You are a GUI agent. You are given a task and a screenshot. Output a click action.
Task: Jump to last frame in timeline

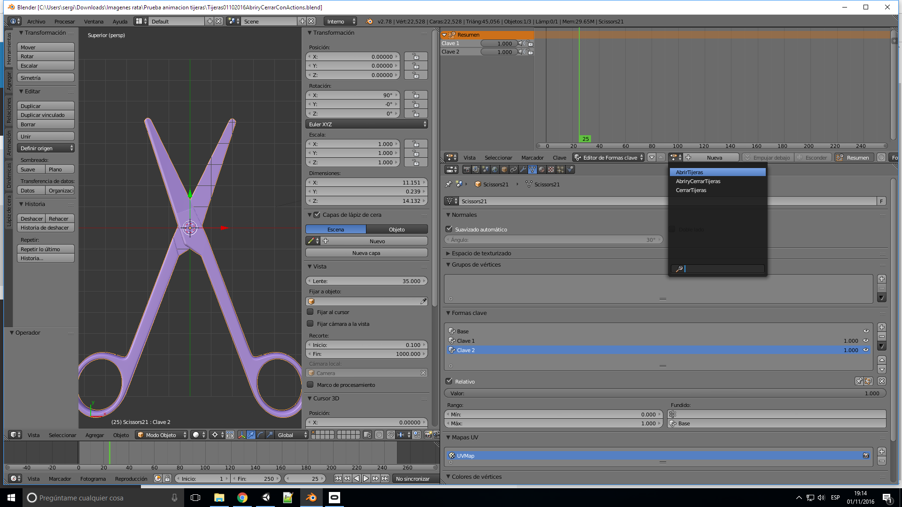click(x=385, y=478)
